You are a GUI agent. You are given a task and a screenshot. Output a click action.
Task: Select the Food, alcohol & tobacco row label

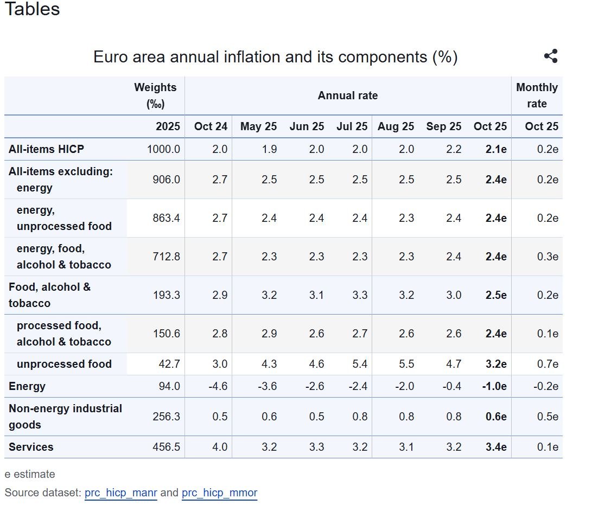49,295
